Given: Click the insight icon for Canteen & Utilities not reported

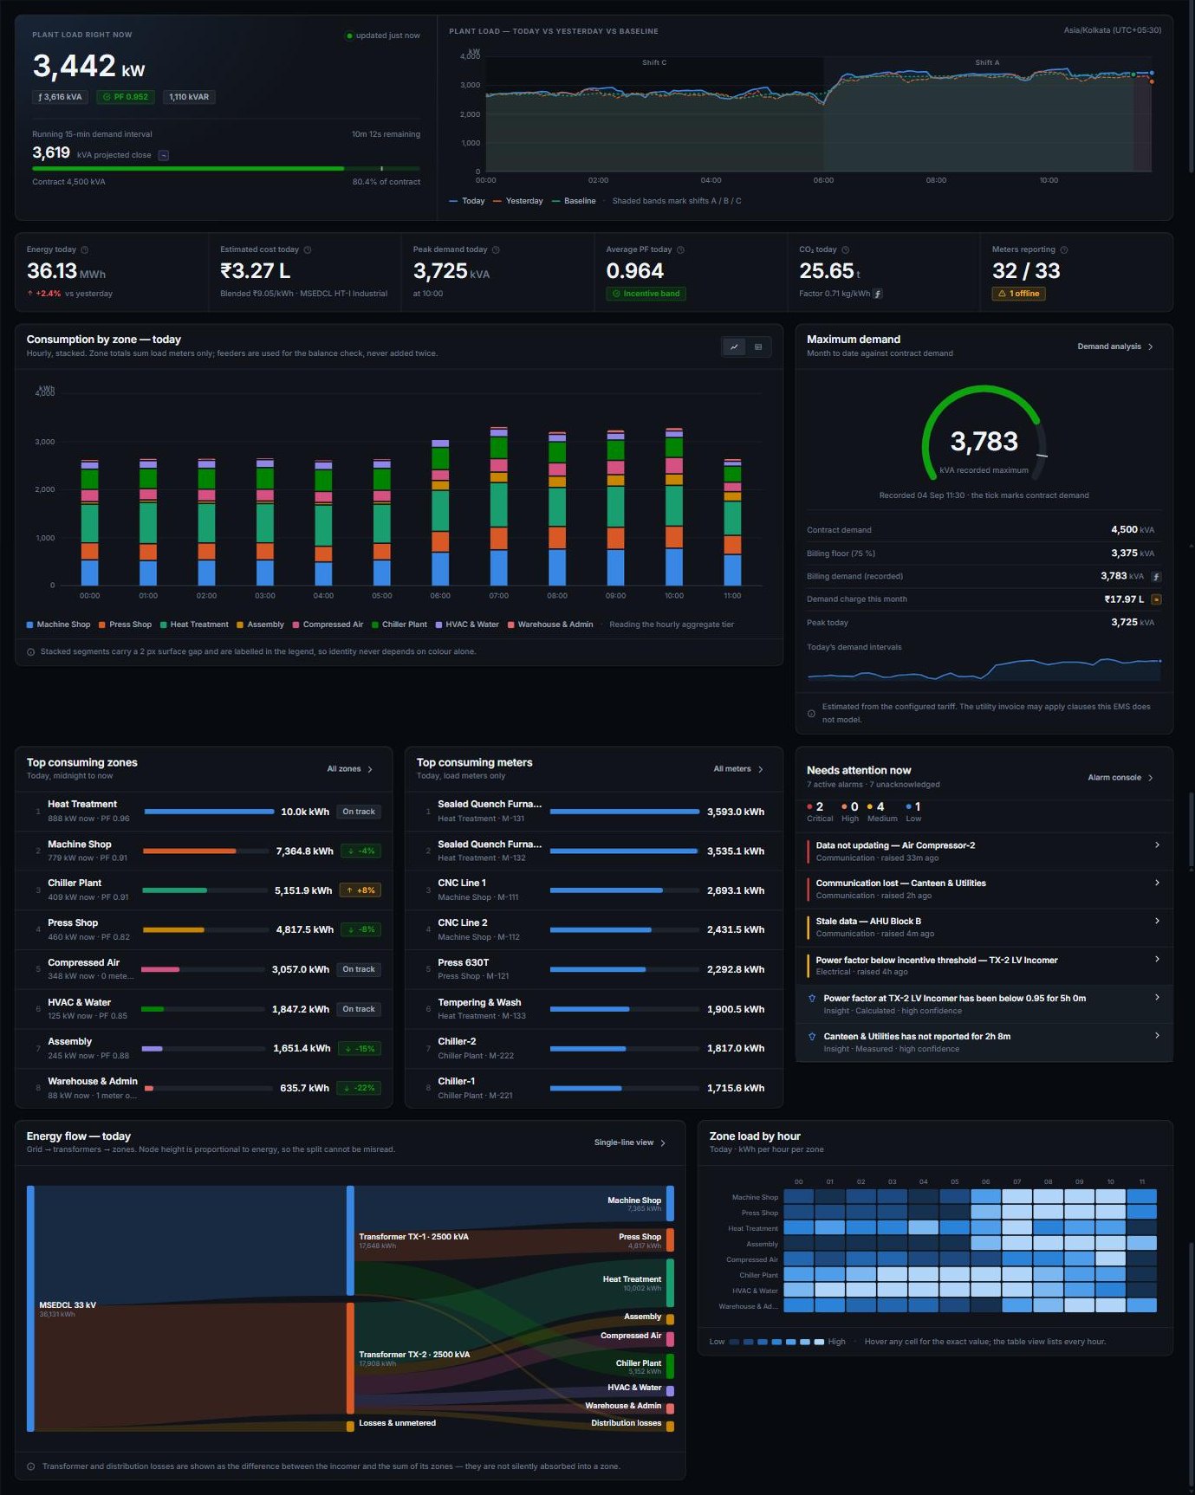Looking at the screenshot, I should 812,1037.
